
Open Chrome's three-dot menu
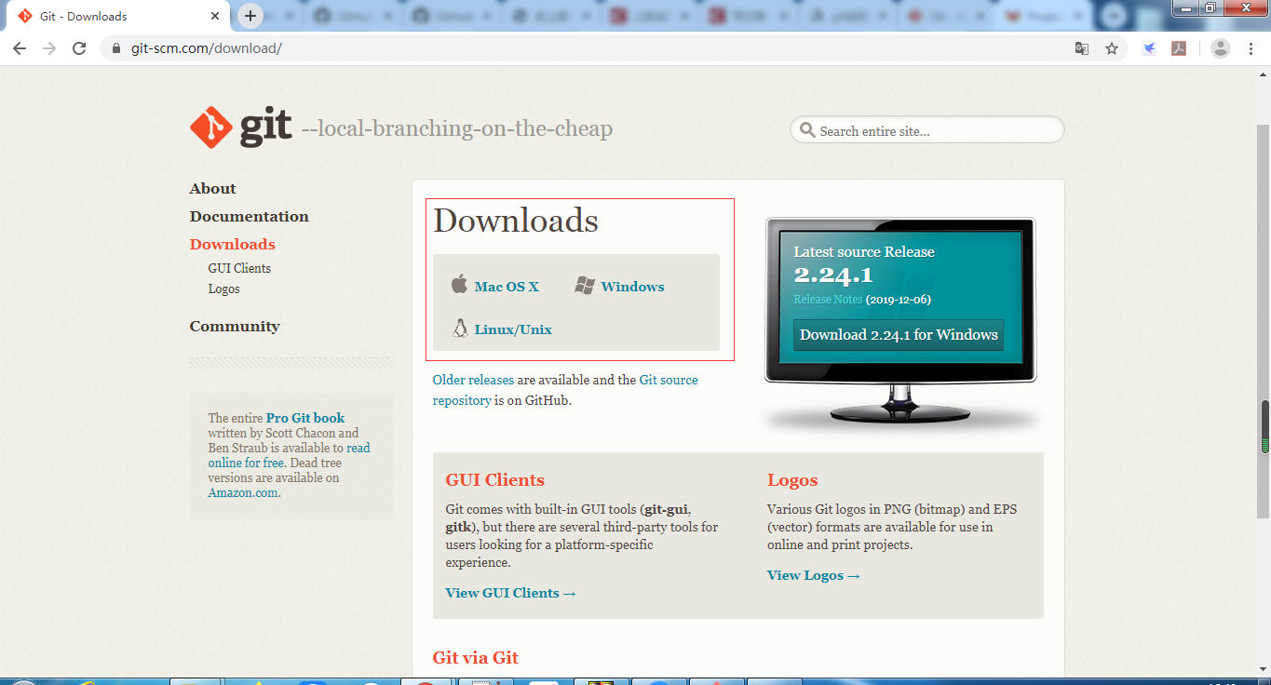click(x=1251, y=48)
